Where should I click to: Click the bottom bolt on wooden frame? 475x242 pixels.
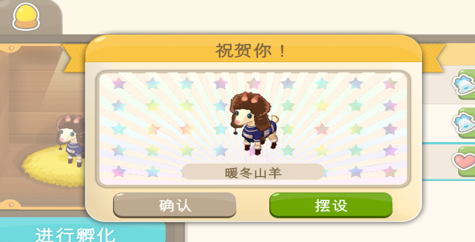coord(11,205)
